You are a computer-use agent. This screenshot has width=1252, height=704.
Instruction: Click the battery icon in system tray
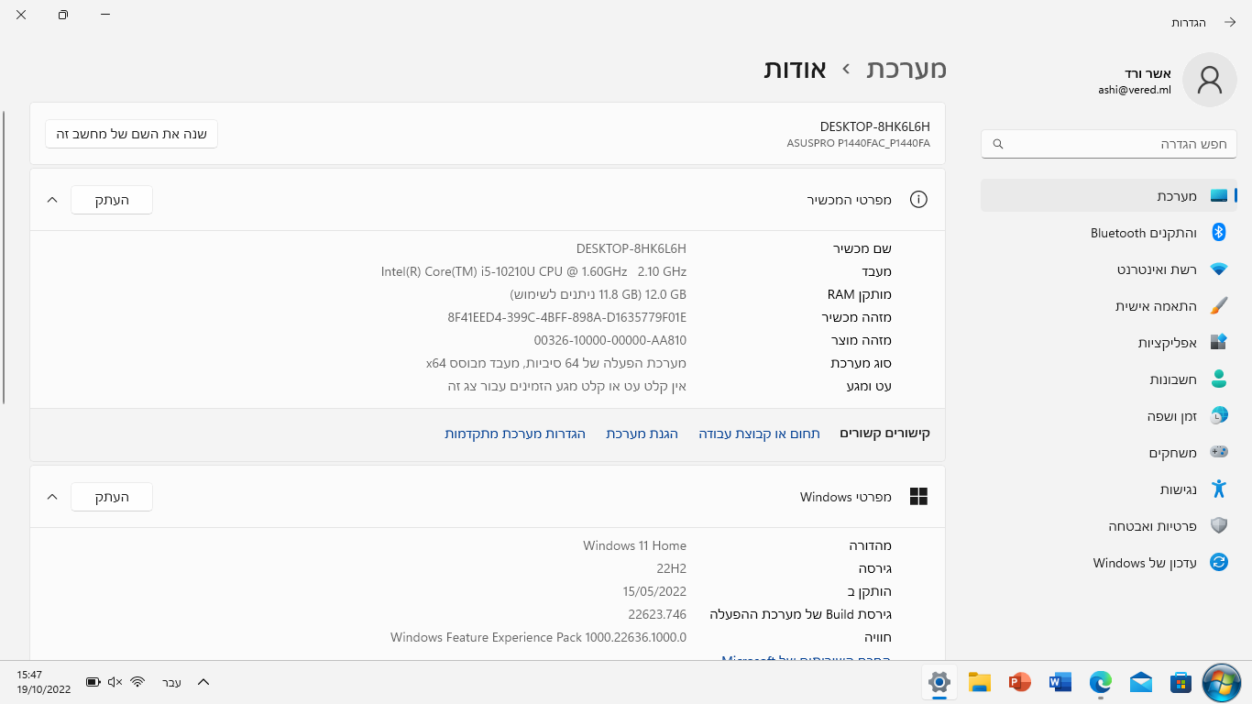(x=93, y=682)
